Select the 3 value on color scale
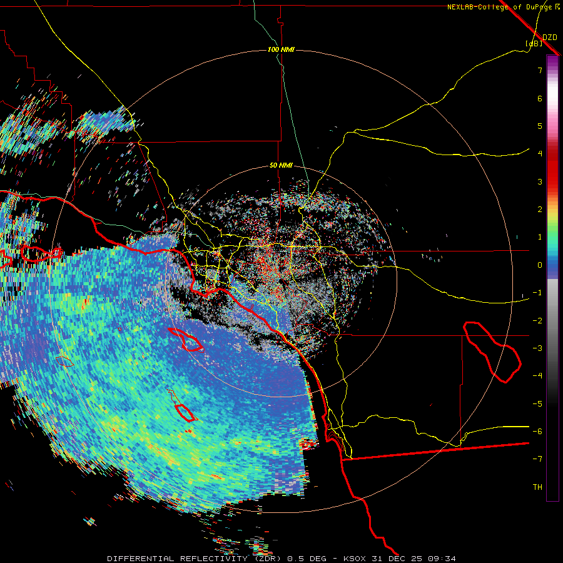Viewport: 563px width, 563px height. point(540,181)
